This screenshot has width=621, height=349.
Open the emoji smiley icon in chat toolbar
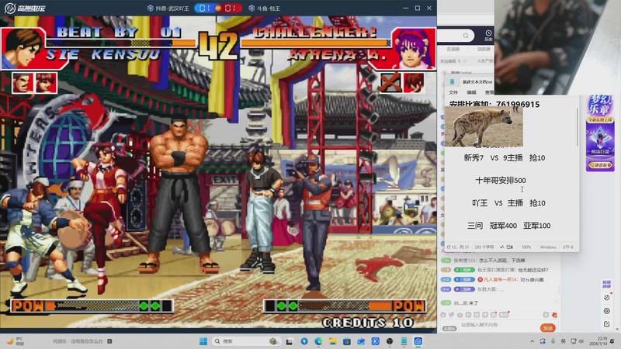pos(443,315)
